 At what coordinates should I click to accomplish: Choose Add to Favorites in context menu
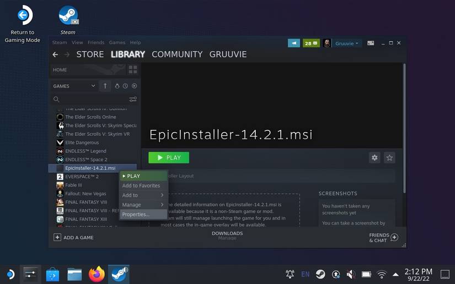point(143,185)
